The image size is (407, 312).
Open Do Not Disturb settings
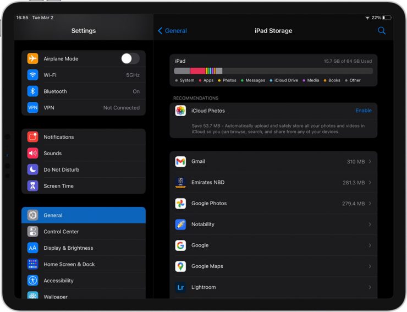click(84, 169)
